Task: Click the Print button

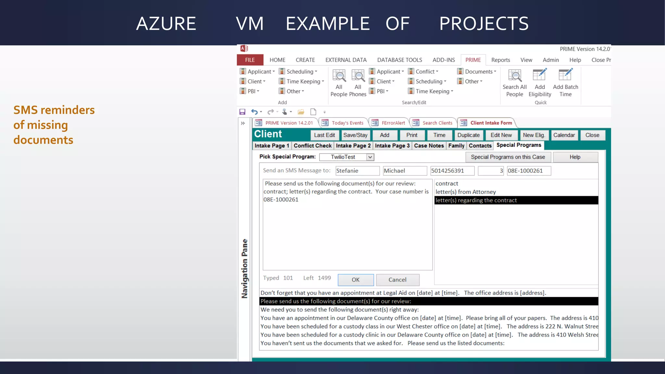Action: pos(412,135)
